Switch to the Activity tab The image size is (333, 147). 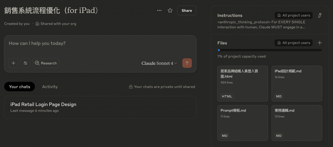[x=50, y=87]
